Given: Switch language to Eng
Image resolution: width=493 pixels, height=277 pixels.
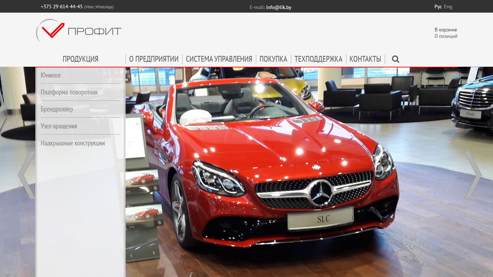Looking at the screenshot, I should tap(448, 6).
